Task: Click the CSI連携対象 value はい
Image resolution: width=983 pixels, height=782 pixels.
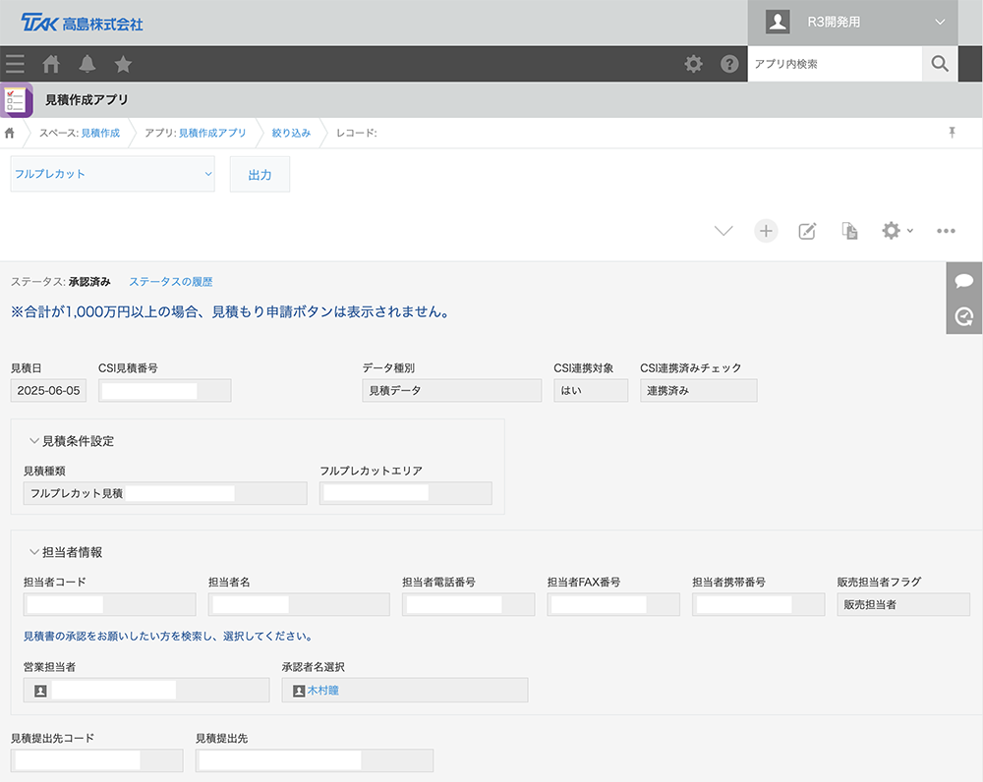Action: pyautogui.click(x=591, y=390)
